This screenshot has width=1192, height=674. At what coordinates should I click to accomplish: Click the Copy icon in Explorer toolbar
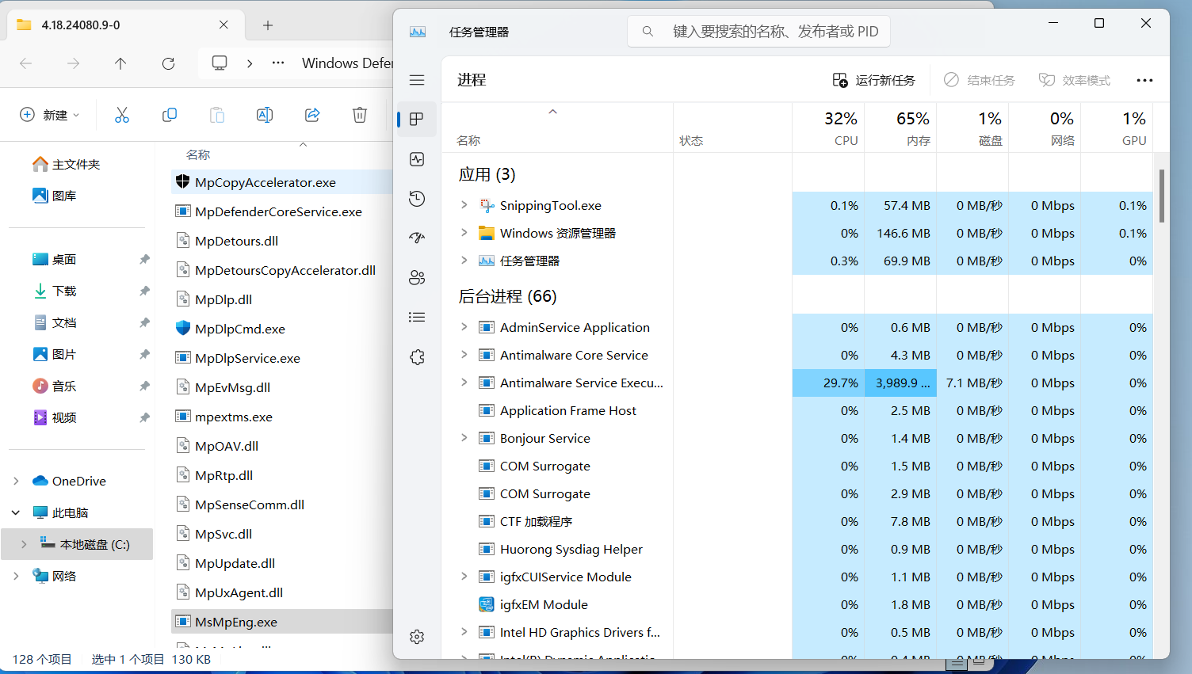(x=170, y=115)
